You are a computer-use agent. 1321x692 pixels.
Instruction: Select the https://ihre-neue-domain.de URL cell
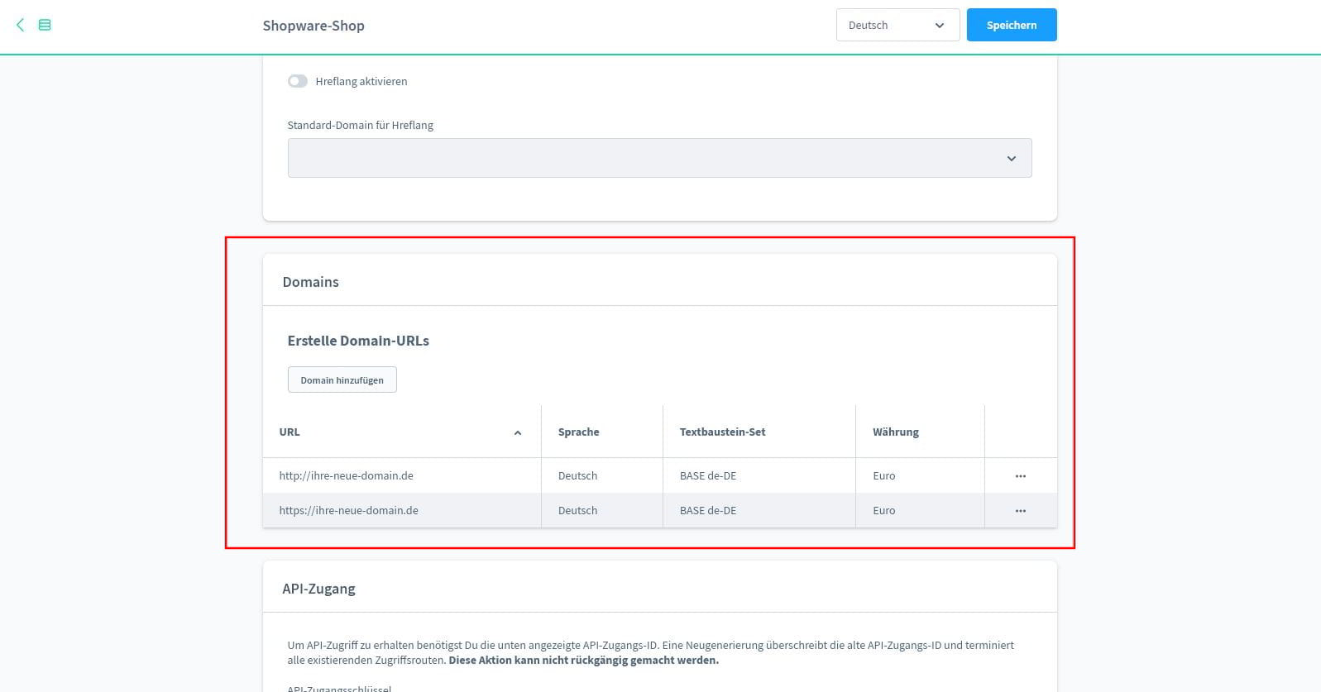click(401, 510)
